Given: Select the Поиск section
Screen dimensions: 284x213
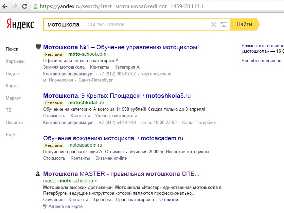Looking at the screenshot, I should [x=12, y=49].
